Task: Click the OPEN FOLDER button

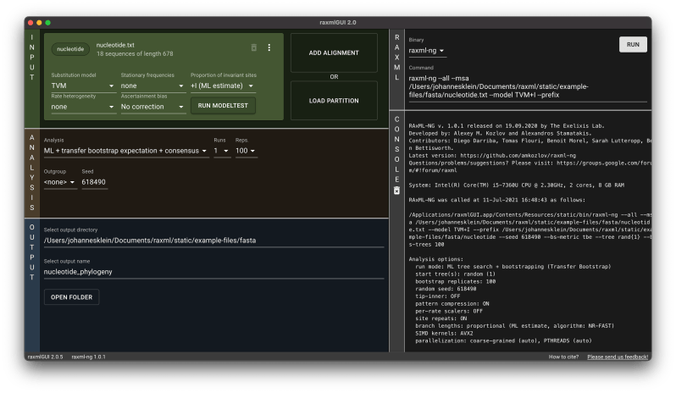Action: 71,297
